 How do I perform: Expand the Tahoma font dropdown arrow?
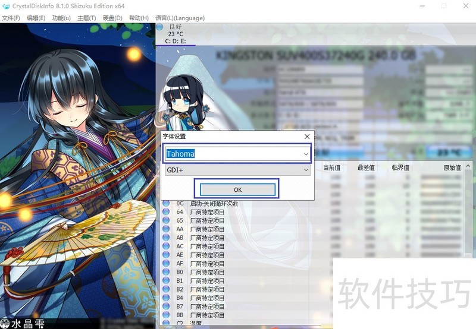[x=306, y=154]
